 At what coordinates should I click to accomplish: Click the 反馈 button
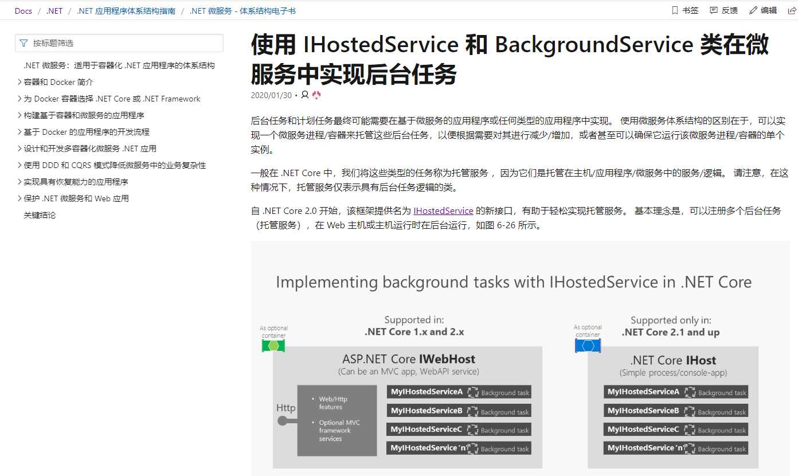pyautogui.click(x=724, y=10)
